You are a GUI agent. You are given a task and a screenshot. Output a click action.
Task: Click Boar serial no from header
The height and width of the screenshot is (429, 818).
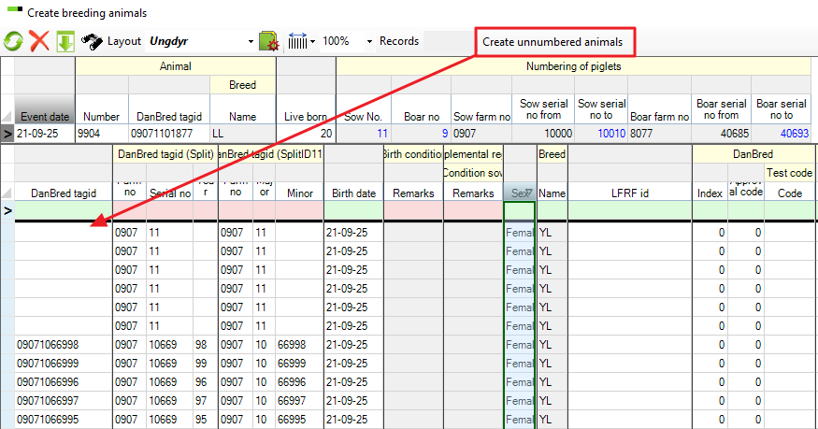(x=721, y=109)
